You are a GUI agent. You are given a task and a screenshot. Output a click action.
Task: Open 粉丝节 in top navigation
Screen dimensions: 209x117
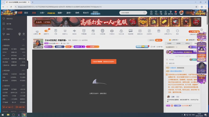(86, 13)
